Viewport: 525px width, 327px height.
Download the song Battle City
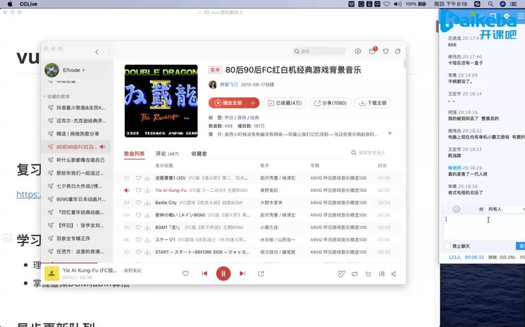[x=148, y=202]
